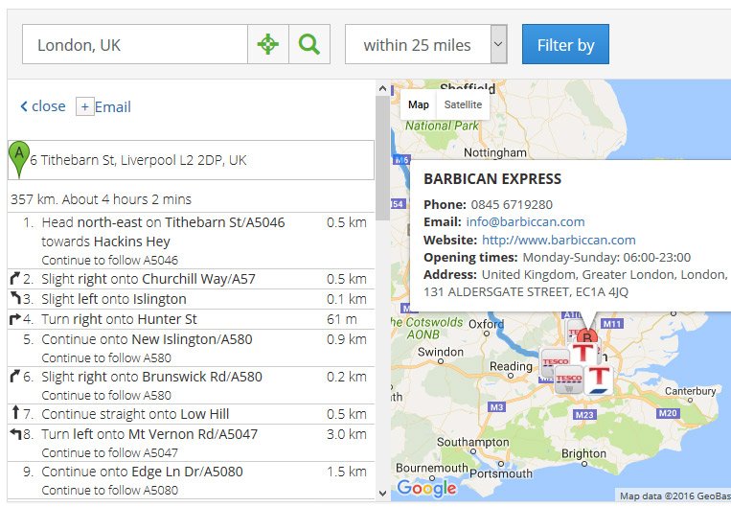Click the directions list scrollbar thumb
731x507 pixels.
pyautogui.click(x=383, y=157)
